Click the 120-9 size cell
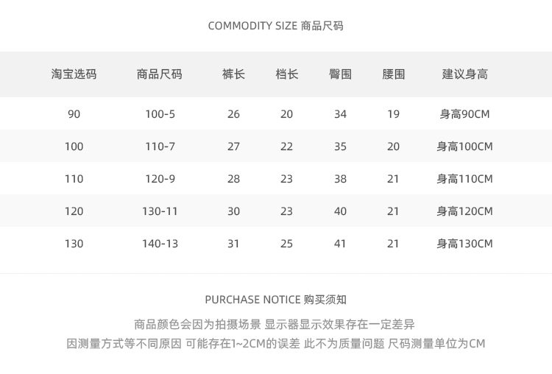This screenshot has width=552, height=374. click(x=160, y=179)
